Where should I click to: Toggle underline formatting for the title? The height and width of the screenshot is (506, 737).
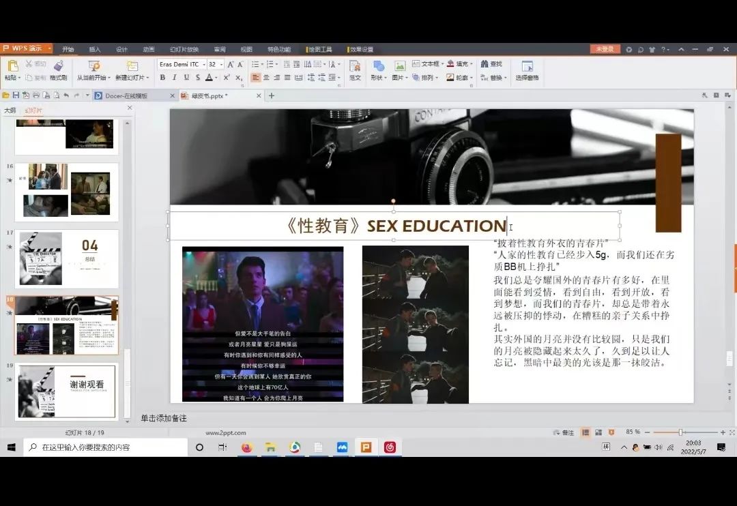tap(185, 77)
